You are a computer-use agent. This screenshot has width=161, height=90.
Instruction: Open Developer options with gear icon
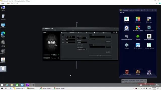click(149, 28)
